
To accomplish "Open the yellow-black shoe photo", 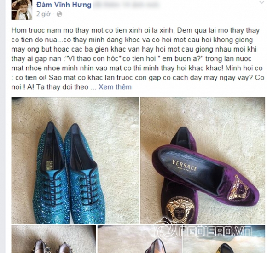I will 224,239.
